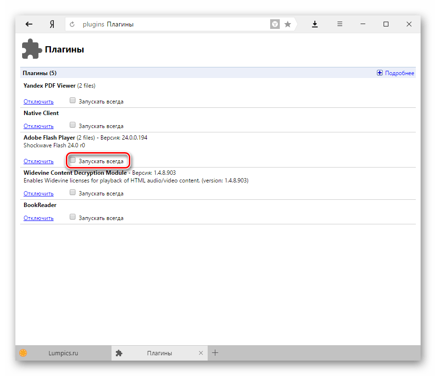Open the downloads panel icon

(x=315, y=24)
